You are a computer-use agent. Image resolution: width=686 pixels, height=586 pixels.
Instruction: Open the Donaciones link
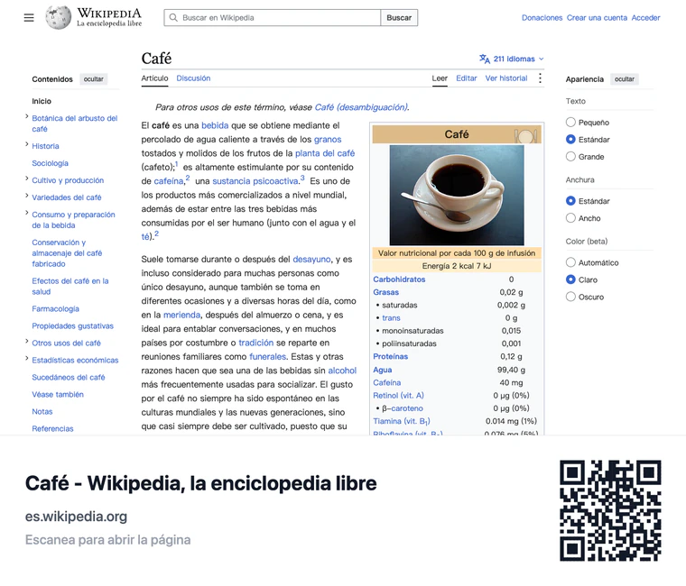click(542, 18)
